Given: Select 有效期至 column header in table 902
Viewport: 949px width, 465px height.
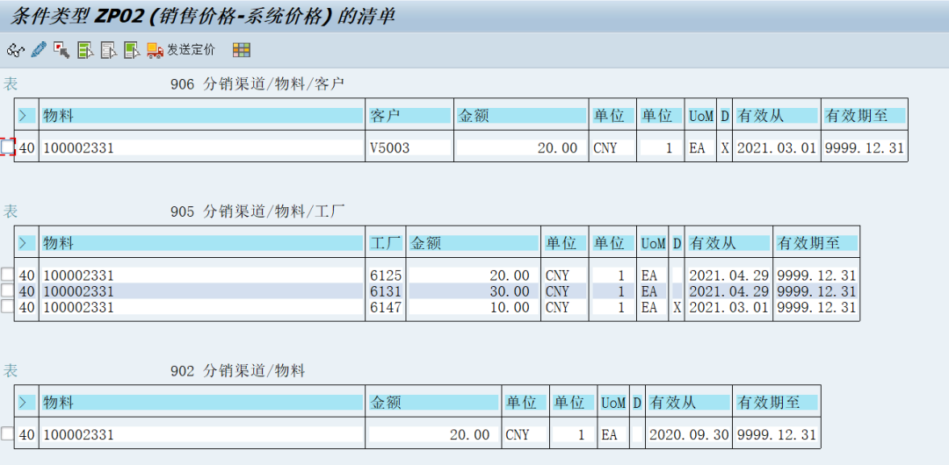Looking at the screenshot, I should pyautogui.click(x=776, y=402).
